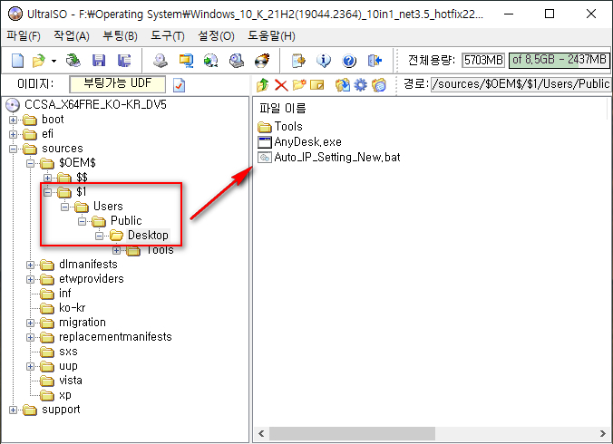This screenshot has height=444, width=613.
Task: Select the xp folder in the tree
Action: click(x=65, y=395)
